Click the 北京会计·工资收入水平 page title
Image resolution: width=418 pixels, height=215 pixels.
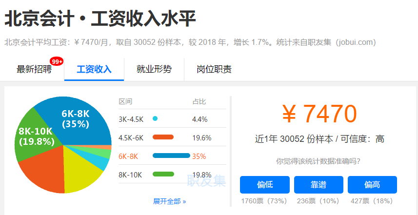click(x=100, y=20)
